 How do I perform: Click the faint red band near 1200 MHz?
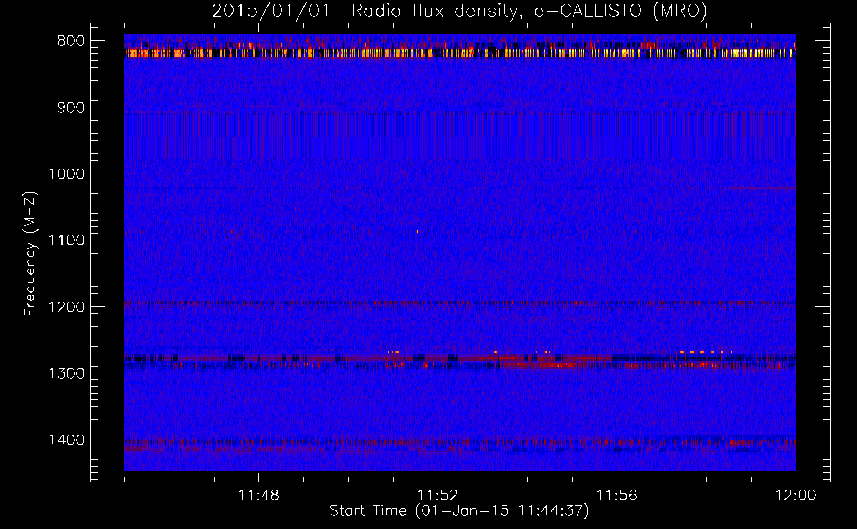coord(460,304)
